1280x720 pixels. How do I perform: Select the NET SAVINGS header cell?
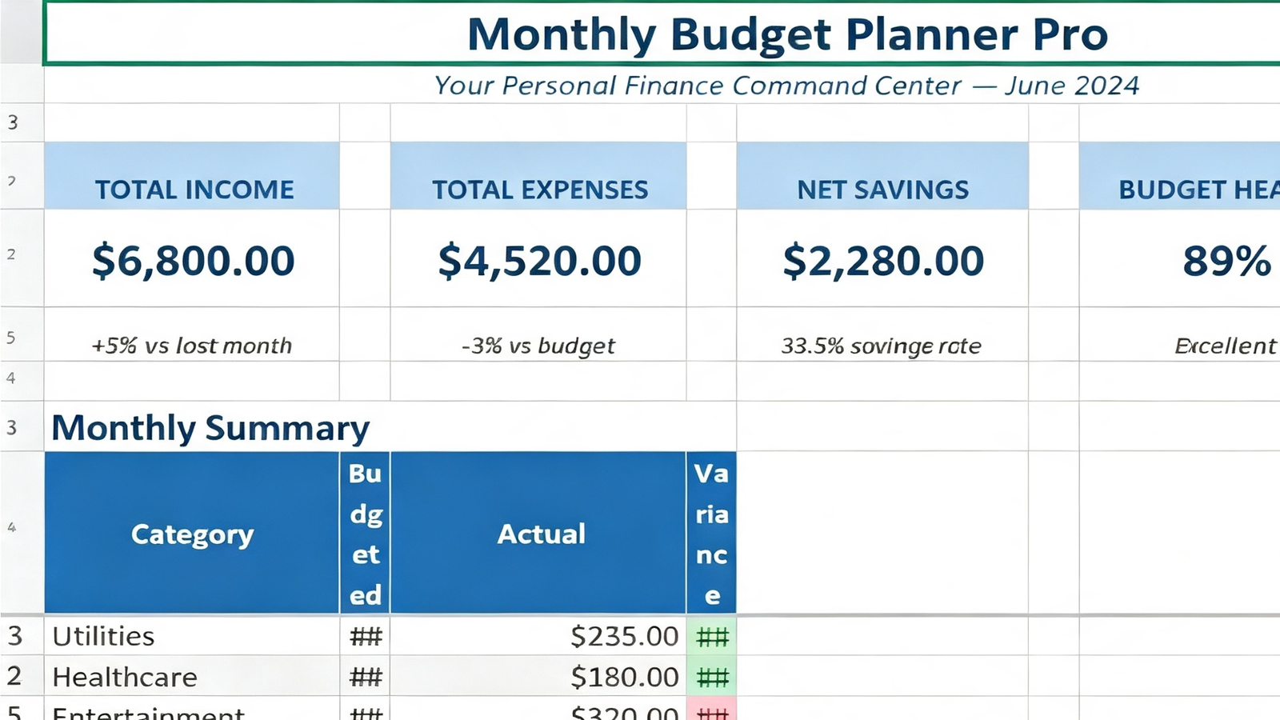[882, 176]
